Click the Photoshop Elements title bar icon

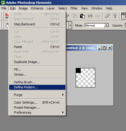click(x=3, y=3)
